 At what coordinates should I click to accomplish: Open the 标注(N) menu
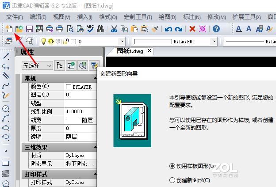click(192, 17)
